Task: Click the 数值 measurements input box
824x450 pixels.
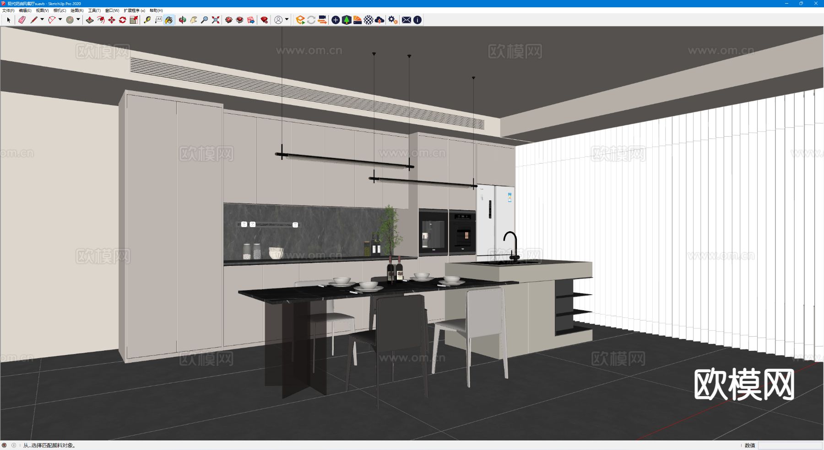Action: [790, 445]
